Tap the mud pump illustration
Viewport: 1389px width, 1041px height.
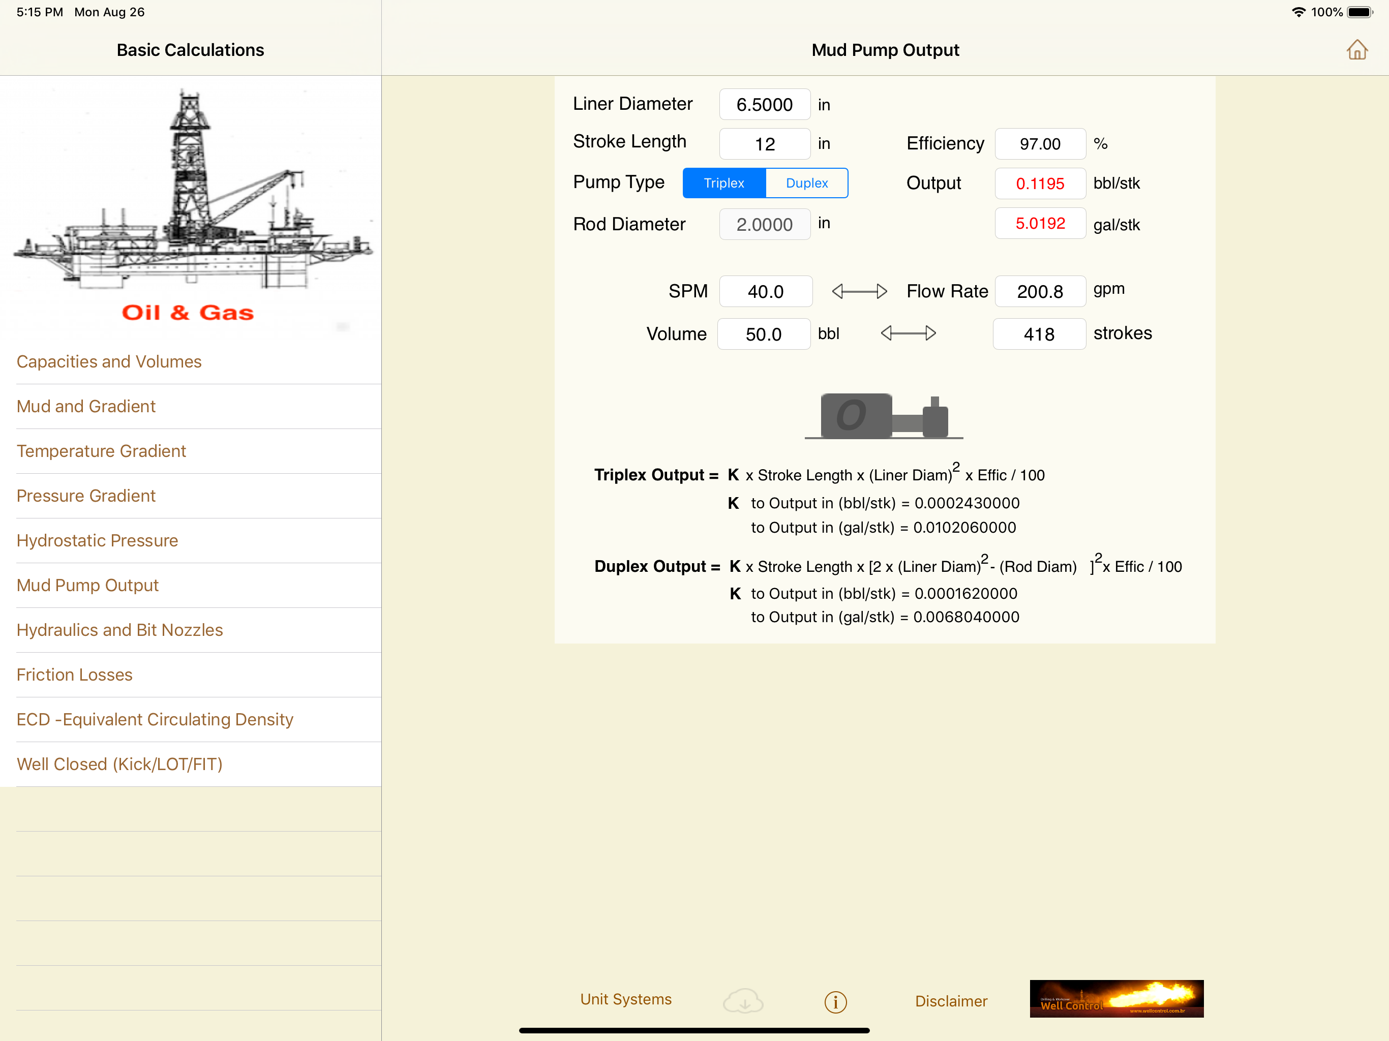tap(884, 416)
